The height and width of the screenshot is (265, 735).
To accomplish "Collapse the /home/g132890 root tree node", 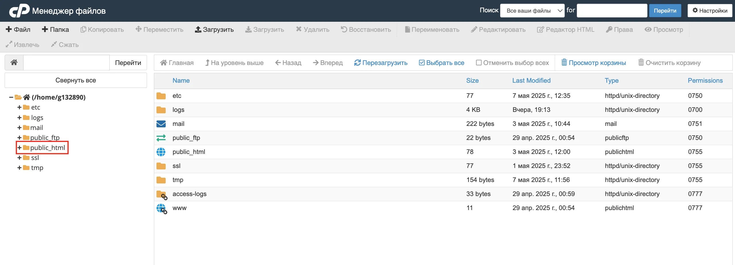I will 11,97.
